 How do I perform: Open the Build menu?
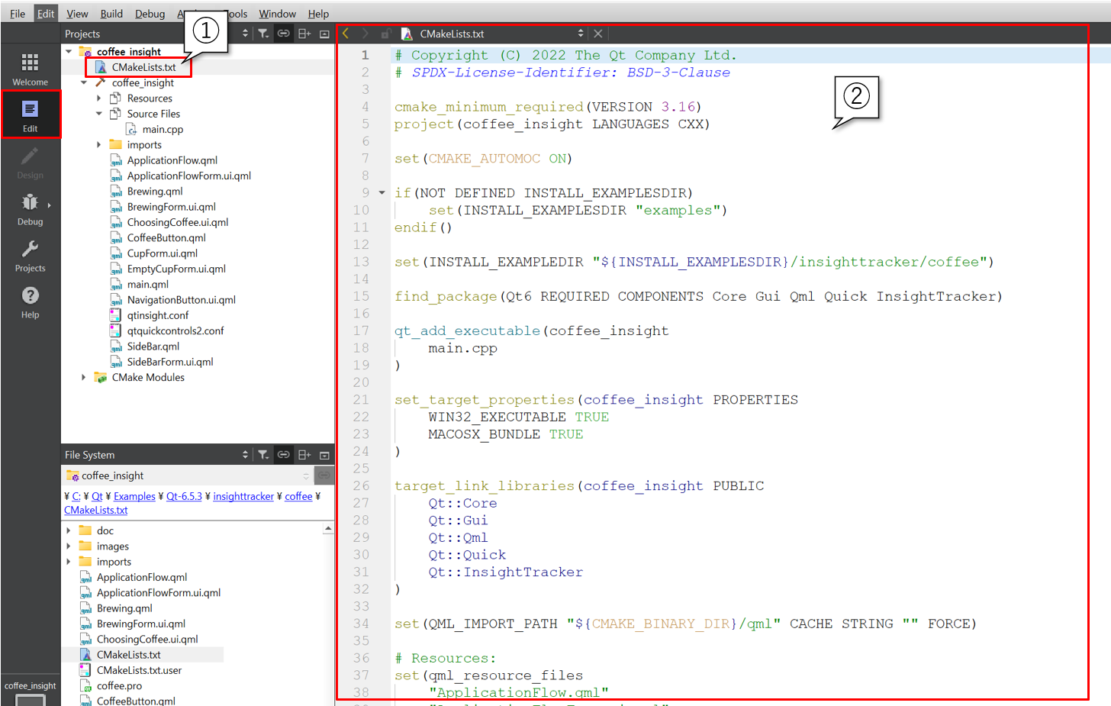[x=111, y=14]
